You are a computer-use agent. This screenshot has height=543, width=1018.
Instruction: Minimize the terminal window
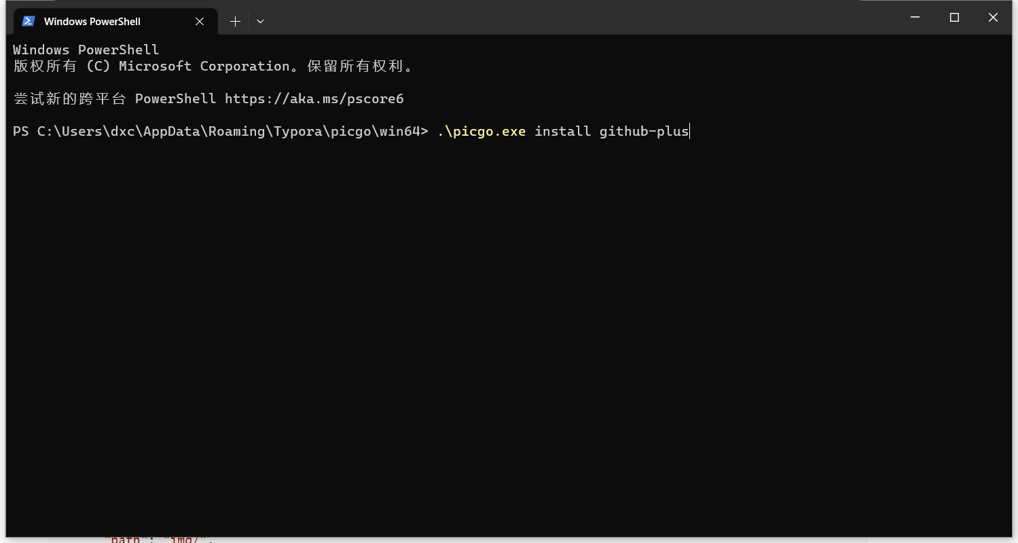pyautogui.click(x=915, y=17)
